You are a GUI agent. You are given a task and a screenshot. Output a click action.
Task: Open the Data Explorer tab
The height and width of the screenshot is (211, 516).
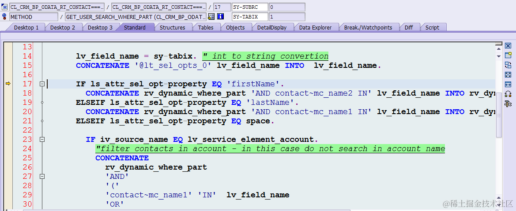(x=315, y=28)
